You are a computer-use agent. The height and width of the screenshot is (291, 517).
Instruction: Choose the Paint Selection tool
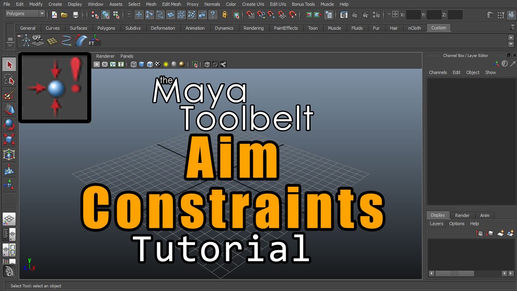(x=9, y=95)
